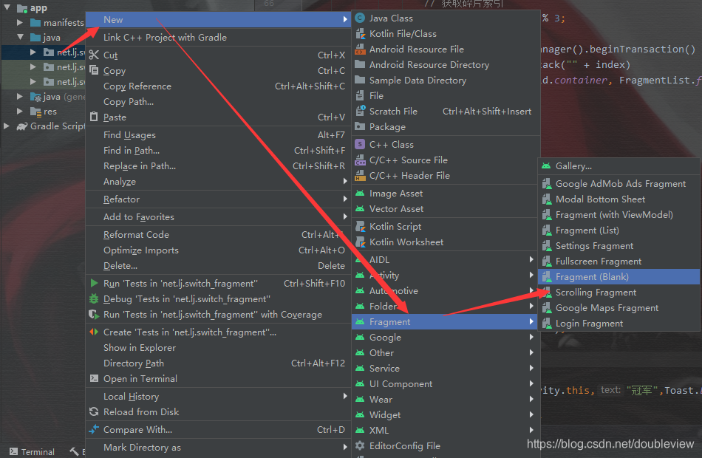The width and height of the screenshot is (702, 458).
Task: Choose Fragment (with ViewModel)
Action: click(x=618, y=214)
